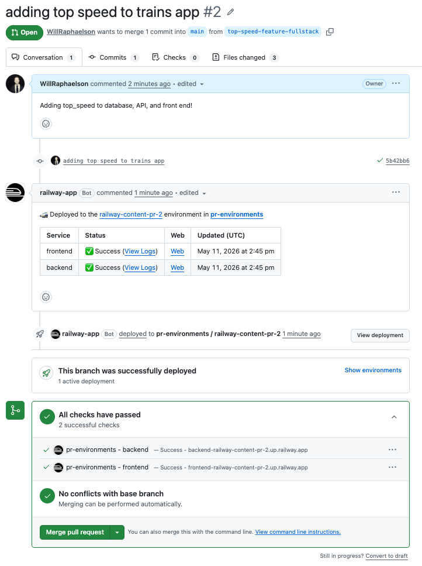This screenshot has height=566, width=422.
Task: Open View command line instructions link
Action: [x=298, y=532]
